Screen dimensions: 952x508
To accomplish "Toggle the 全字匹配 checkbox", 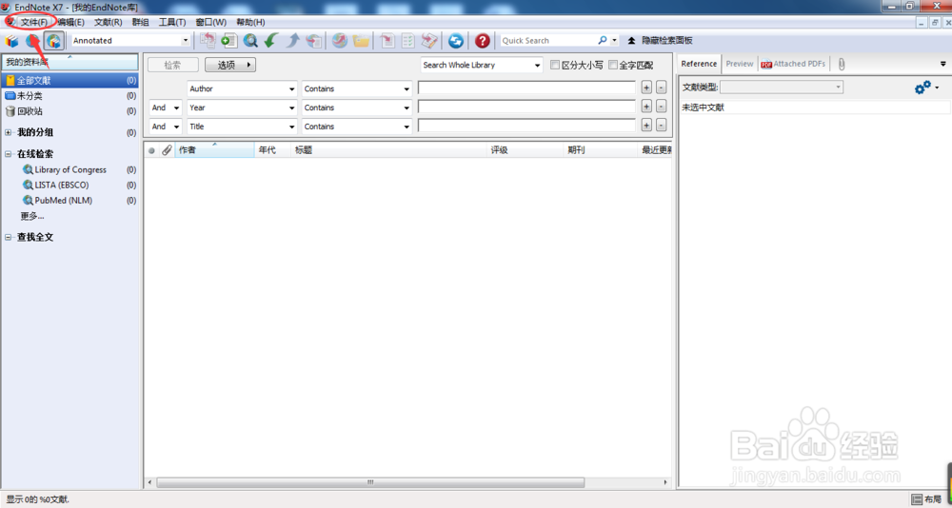I will point(612,65).
